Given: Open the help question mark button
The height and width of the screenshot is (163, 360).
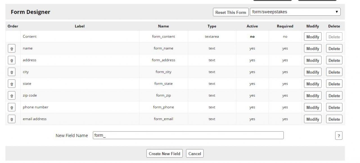Looking at the screenshot, I should [339, 136].
